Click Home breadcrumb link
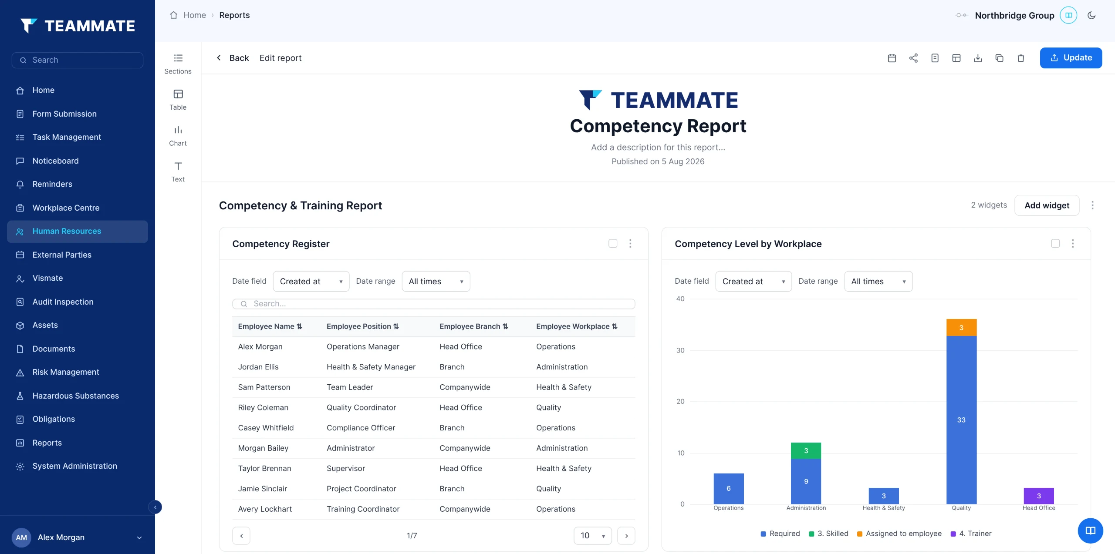 [x=195, y=15]
